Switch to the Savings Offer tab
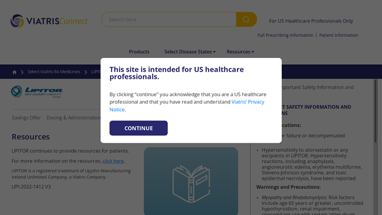The height and width of the screenshot is (215, 382). [26, 118]
